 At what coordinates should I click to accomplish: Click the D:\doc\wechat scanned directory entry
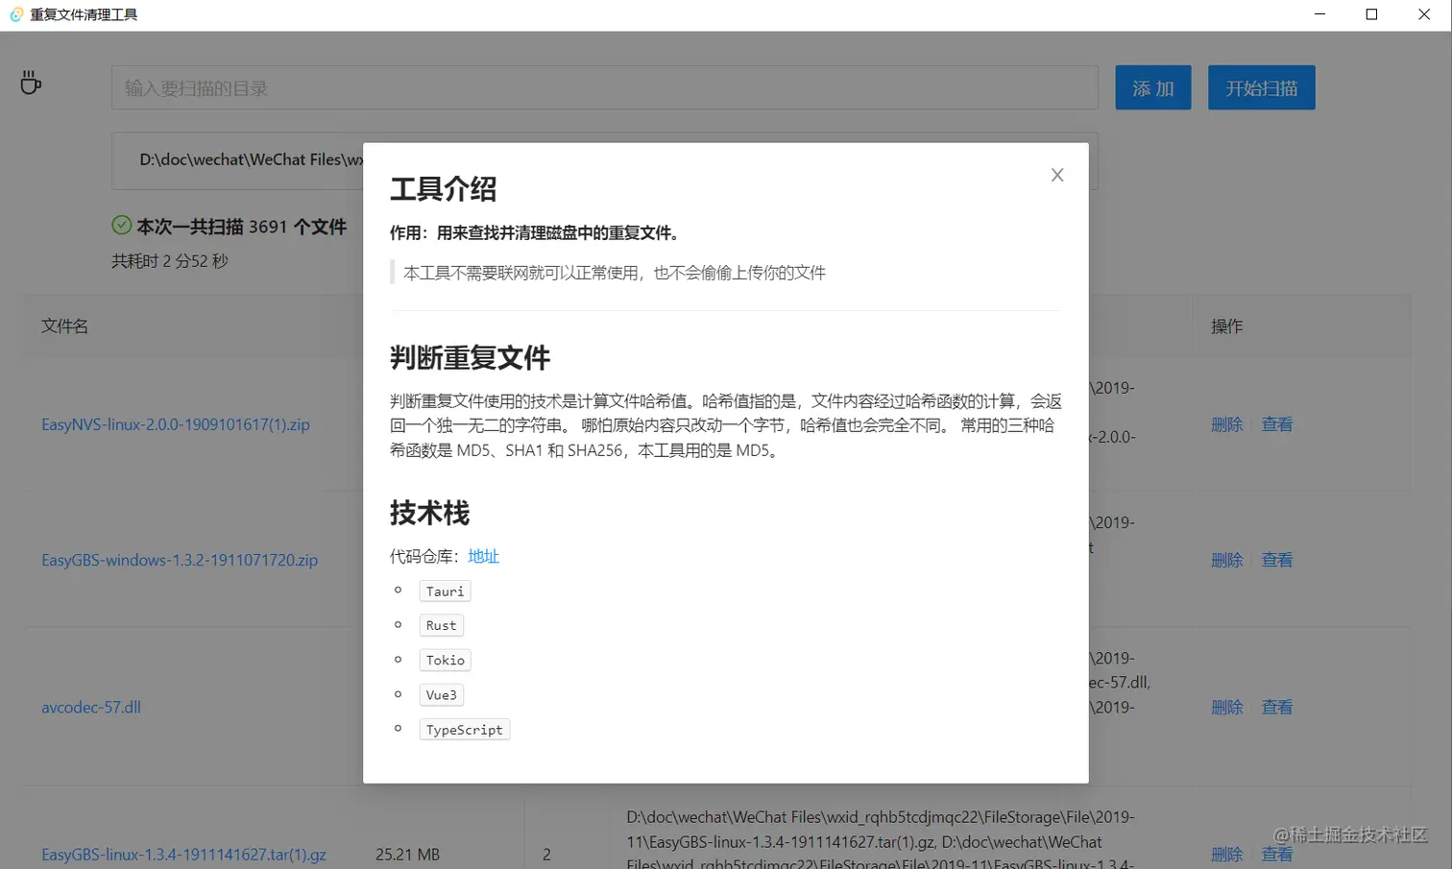252,159
